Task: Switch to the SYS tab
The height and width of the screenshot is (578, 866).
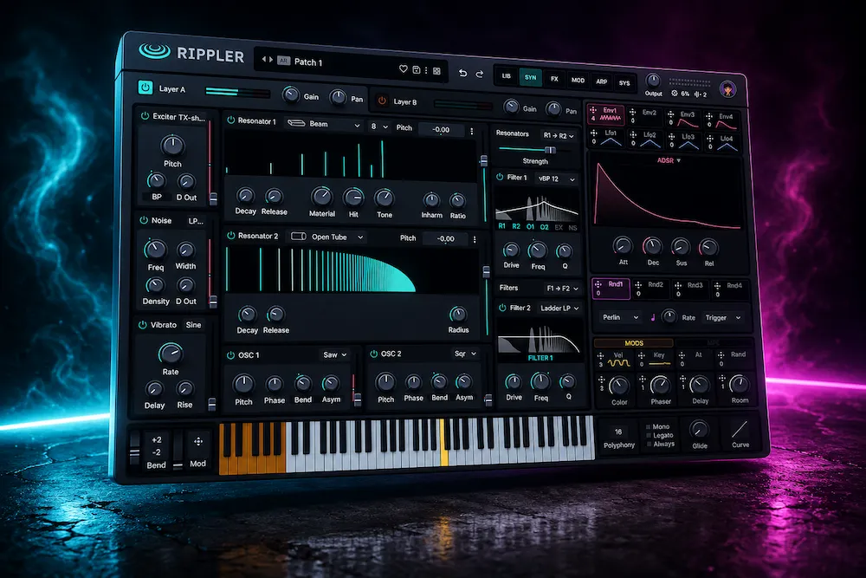Action: click(x=624, y=83)
